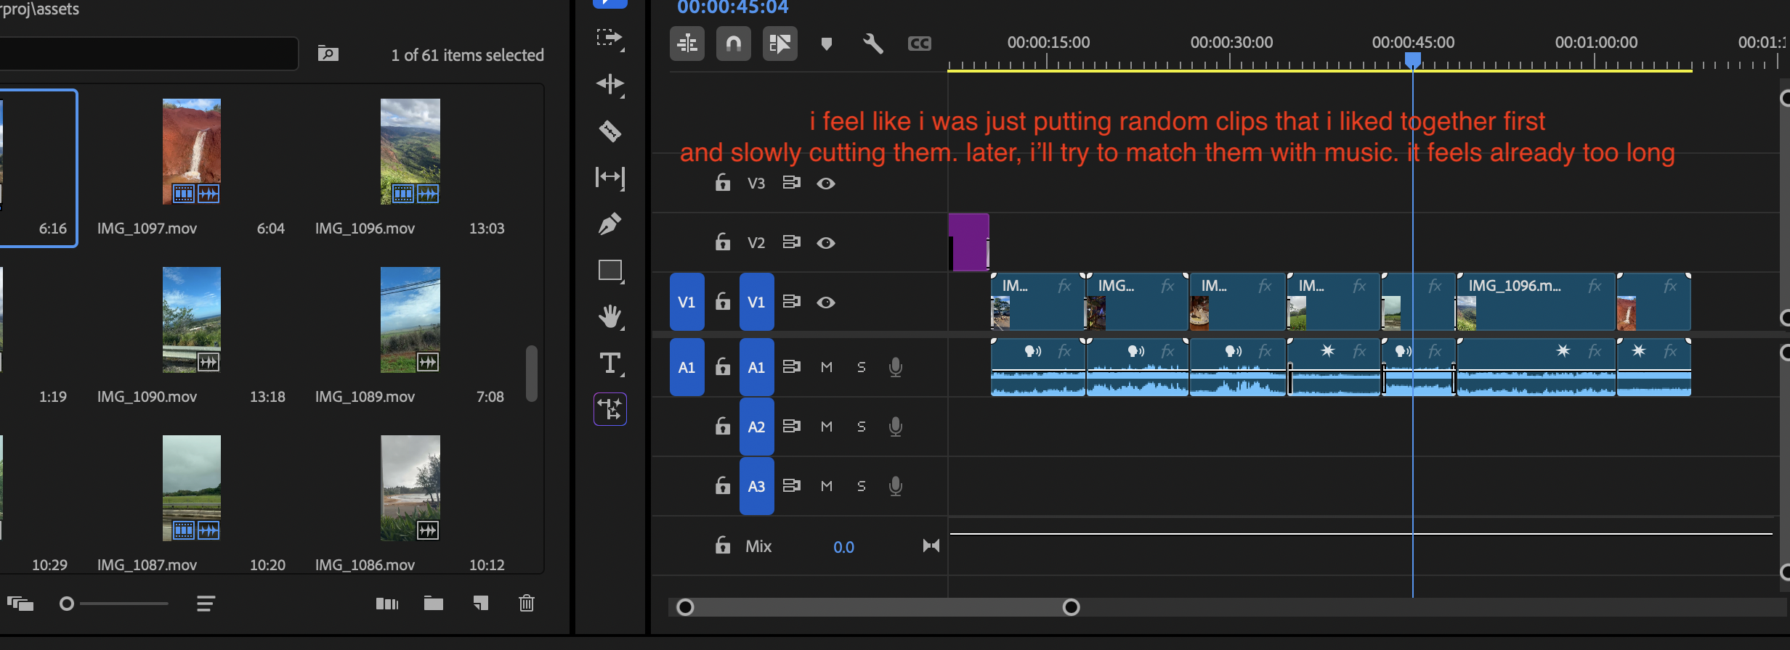Add a marker to the timeline
This screenshot has width=1790, height=650.
[x=826, y=44]
